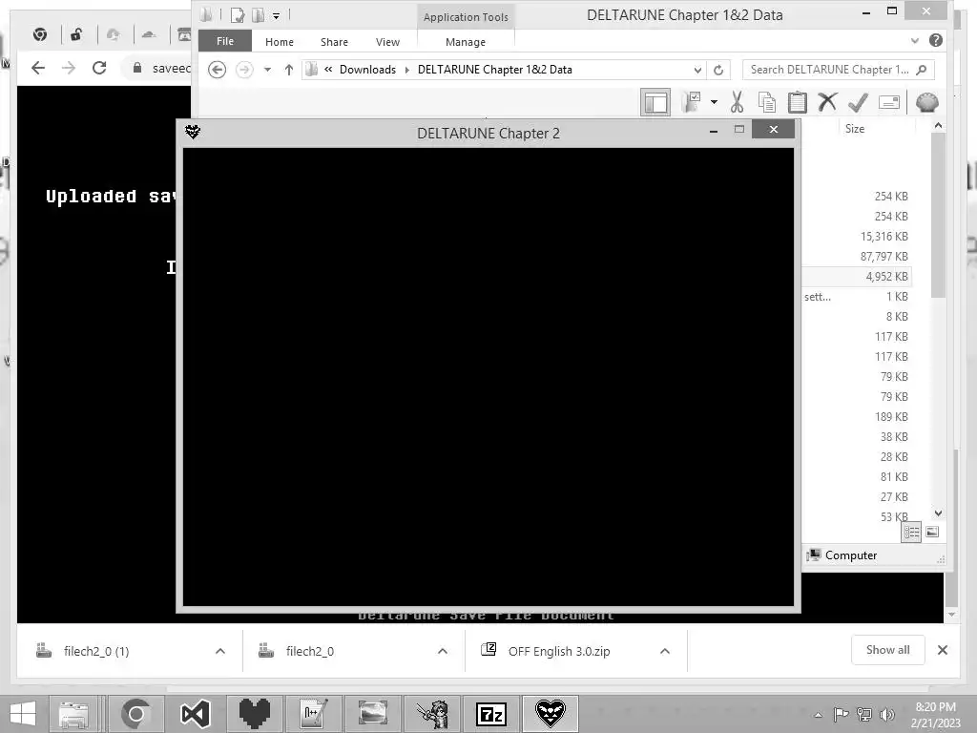The image size is (977, 733).
Task: Open OFF English 3.0.zip download options chevron
Action: [665, 651]
